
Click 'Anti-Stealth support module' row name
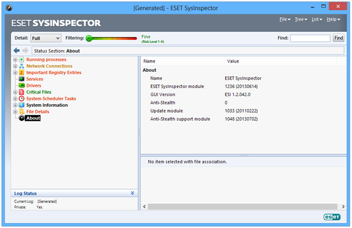click(180, 119)
